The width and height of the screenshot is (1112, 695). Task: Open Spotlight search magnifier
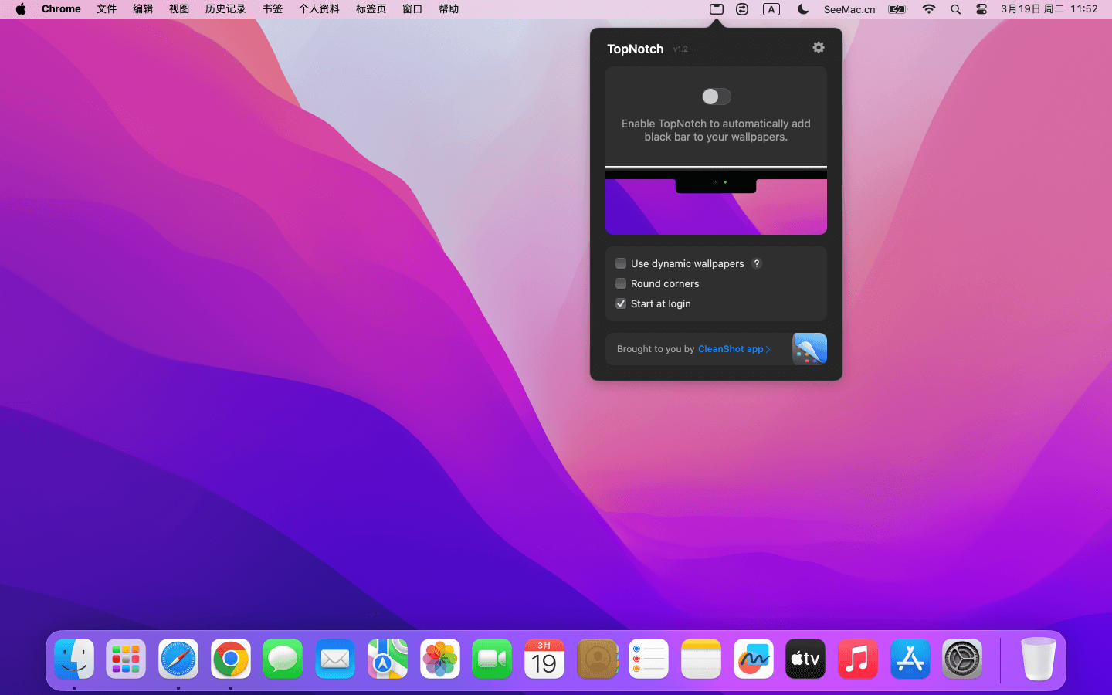[x=956, y=9]
